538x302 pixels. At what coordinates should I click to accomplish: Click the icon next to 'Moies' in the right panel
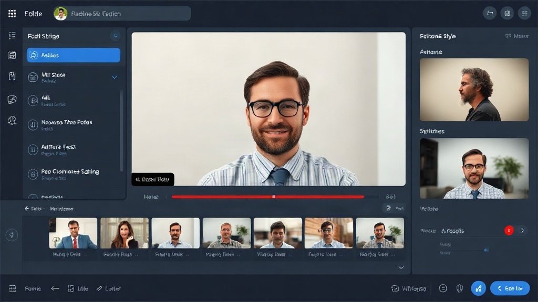point(508,36)
